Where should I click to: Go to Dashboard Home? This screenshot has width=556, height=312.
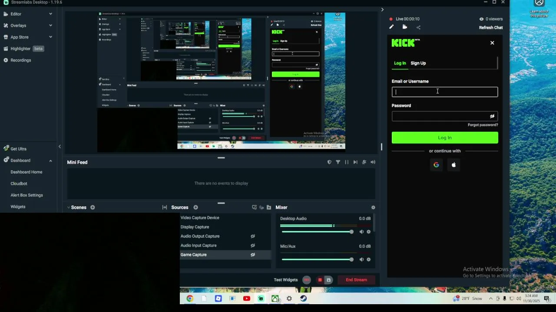[26, 172]
